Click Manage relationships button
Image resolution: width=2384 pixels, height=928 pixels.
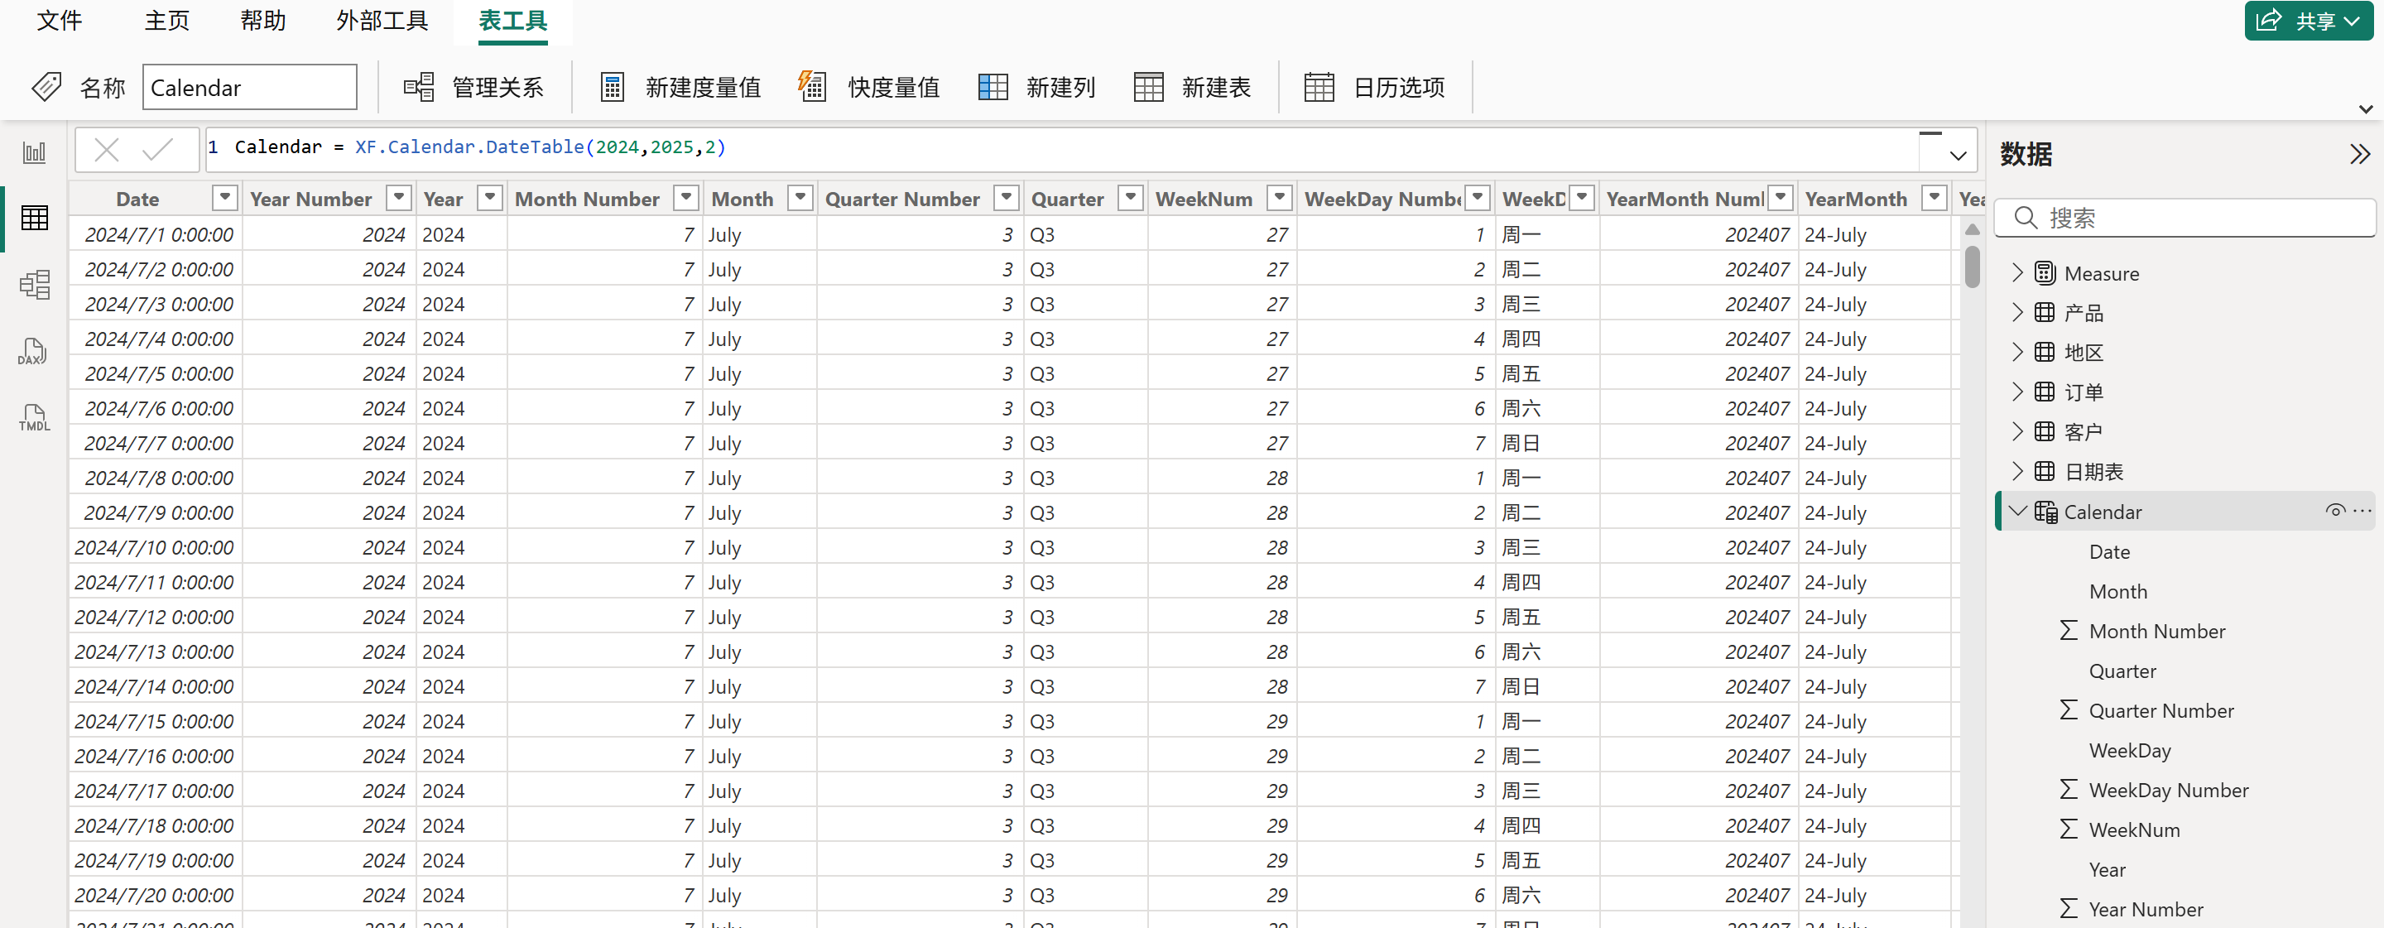(x=473, y=87)
